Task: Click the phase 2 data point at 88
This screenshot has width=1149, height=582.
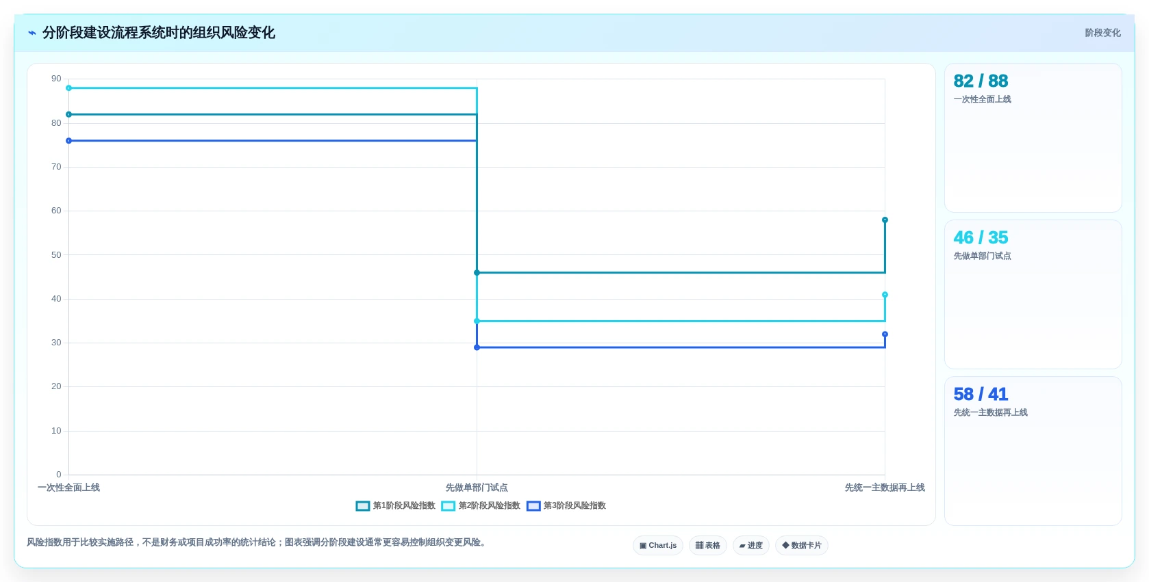Action: [x=68, y=88]
